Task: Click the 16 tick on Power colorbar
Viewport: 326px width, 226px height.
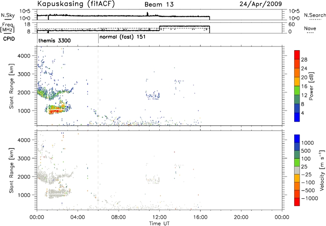Action: [x=304, y=86]
